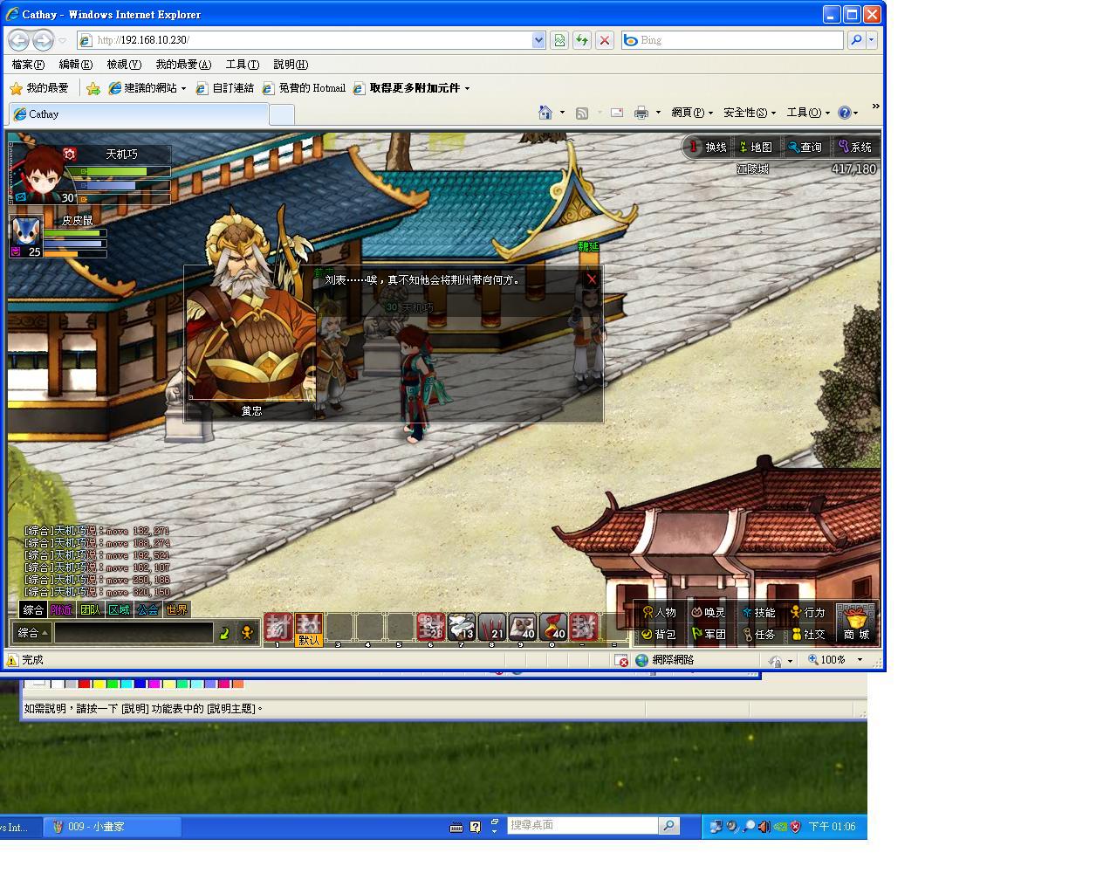This screenshot has width=1117, height=894.
Task: Open the 編輯 menu
Action: (x=75, y=65)
